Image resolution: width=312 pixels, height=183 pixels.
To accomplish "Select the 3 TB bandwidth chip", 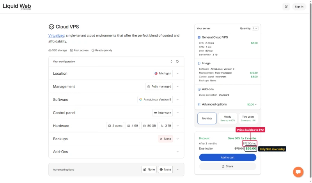I will pyautogui.click(x=166, y=126).
